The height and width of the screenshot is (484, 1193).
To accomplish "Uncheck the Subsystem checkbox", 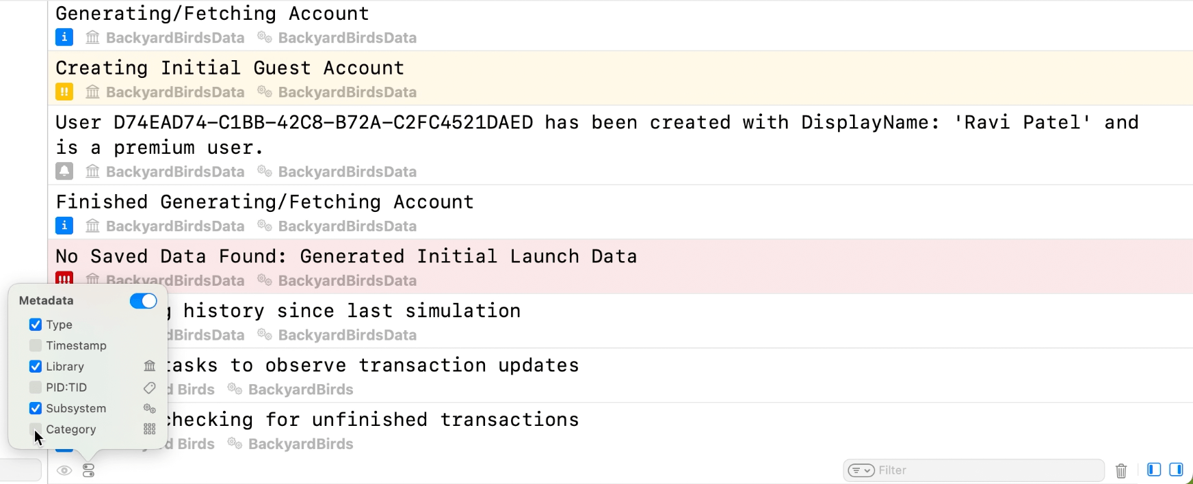I will click(36, 408).
